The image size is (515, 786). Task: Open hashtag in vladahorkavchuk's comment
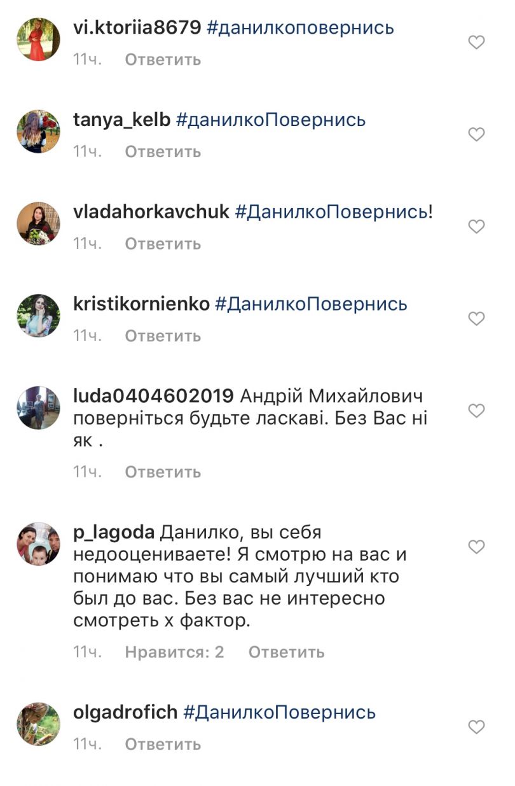(331, 212)
